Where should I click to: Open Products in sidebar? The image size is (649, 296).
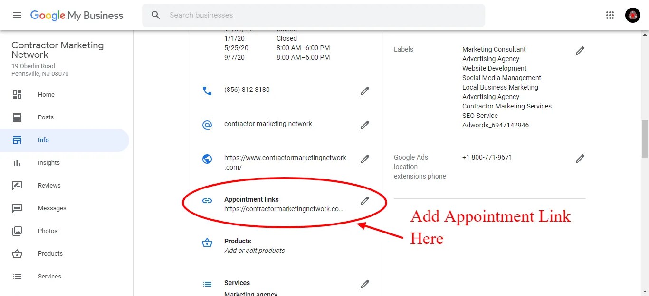point(65,254)
